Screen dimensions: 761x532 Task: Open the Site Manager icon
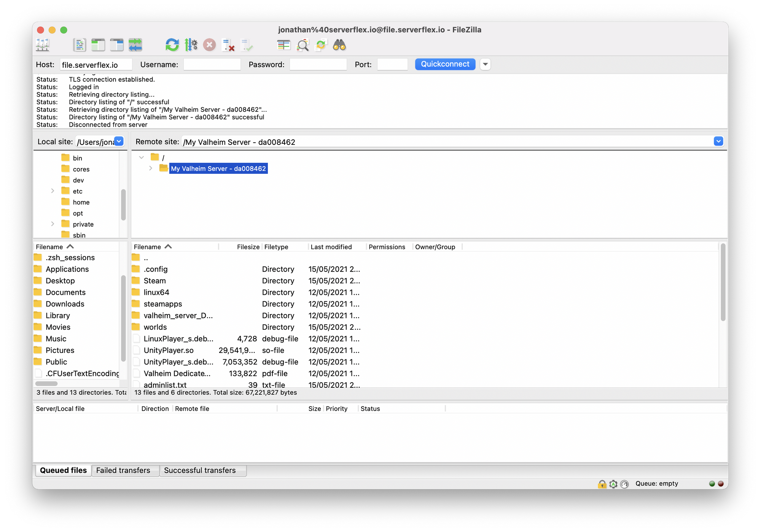[43, 45]
